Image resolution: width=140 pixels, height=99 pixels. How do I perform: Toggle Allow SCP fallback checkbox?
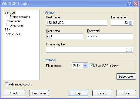point(92,65)
